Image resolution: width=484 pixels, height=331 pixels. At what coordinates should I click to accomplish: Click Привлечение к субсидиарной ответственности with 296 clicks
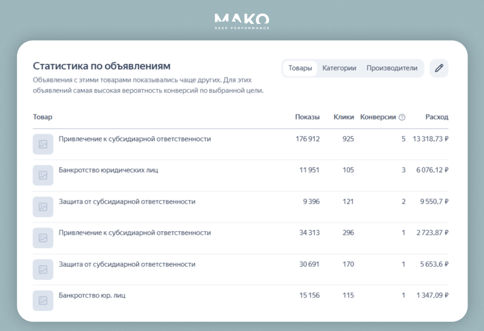tap(135, 233)
